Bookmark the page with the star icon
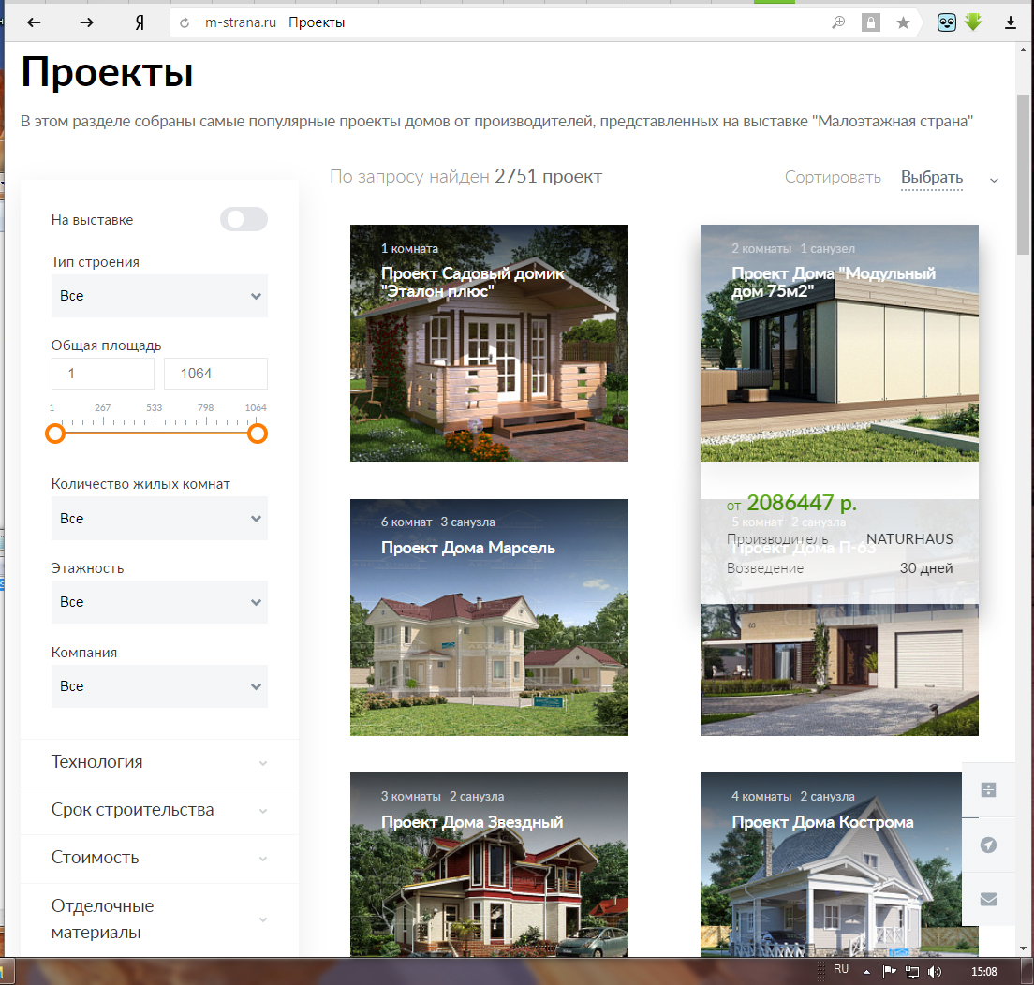The image size is (1034, 985). tap(903, 23)
